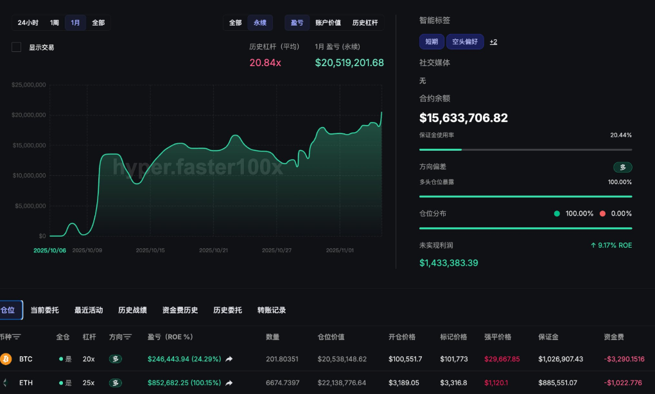Screen dimensions: 655x394
Task: Click the green up arrow beside 9.17% ROE
Action: (x=593, y=245)
